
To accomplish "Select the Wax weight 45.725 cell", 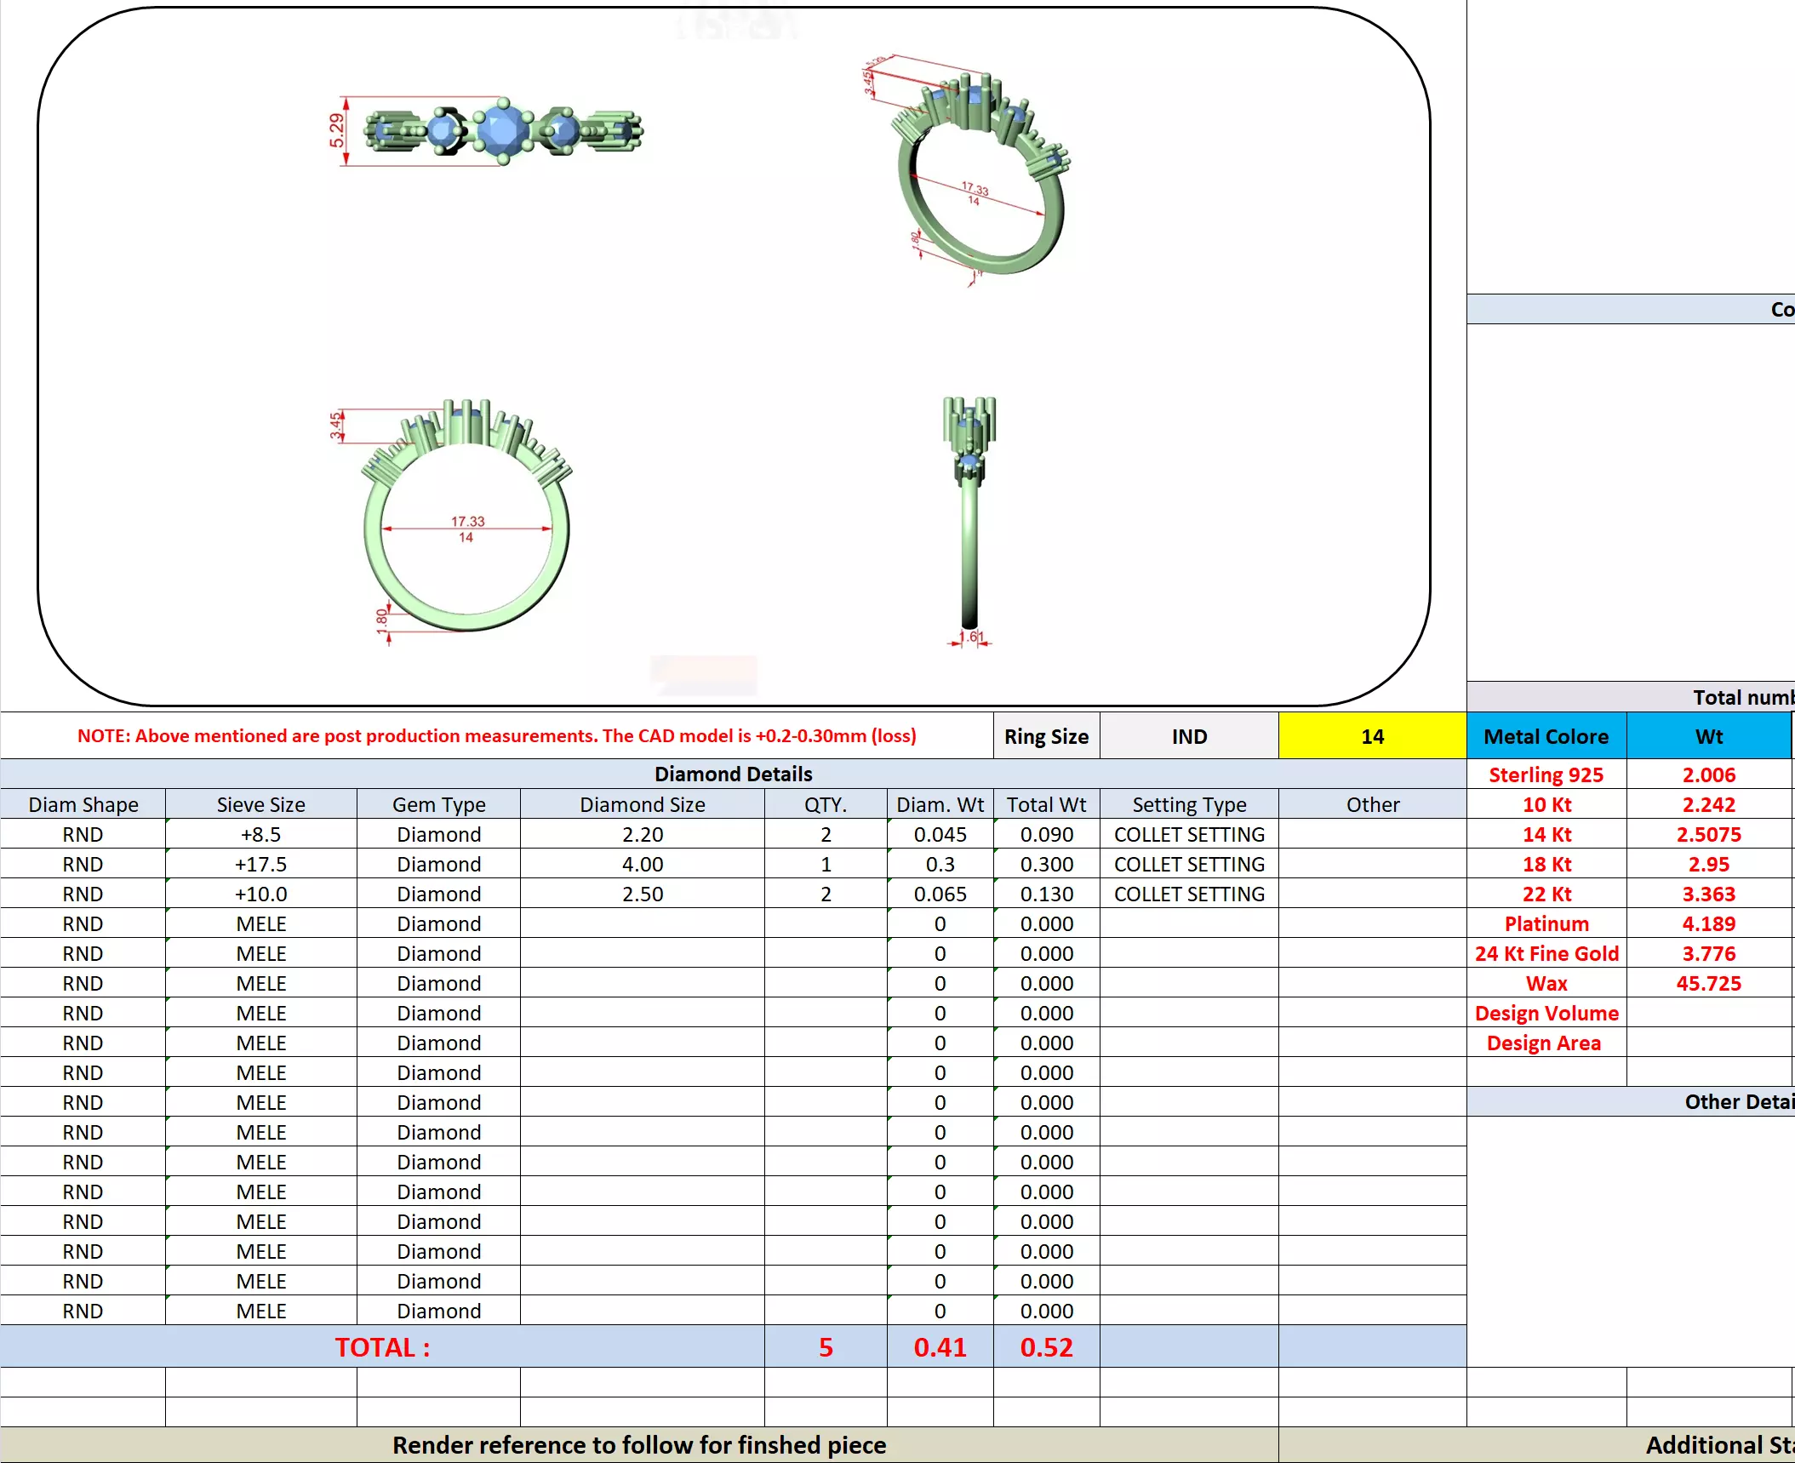I will (x=1708, y=983).
